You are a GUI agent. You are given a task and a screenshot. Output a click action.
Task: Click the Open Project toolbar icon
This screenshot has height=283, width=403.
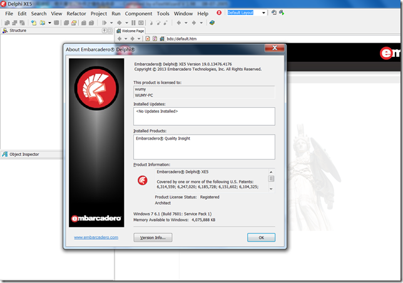[x=74, y=23]
